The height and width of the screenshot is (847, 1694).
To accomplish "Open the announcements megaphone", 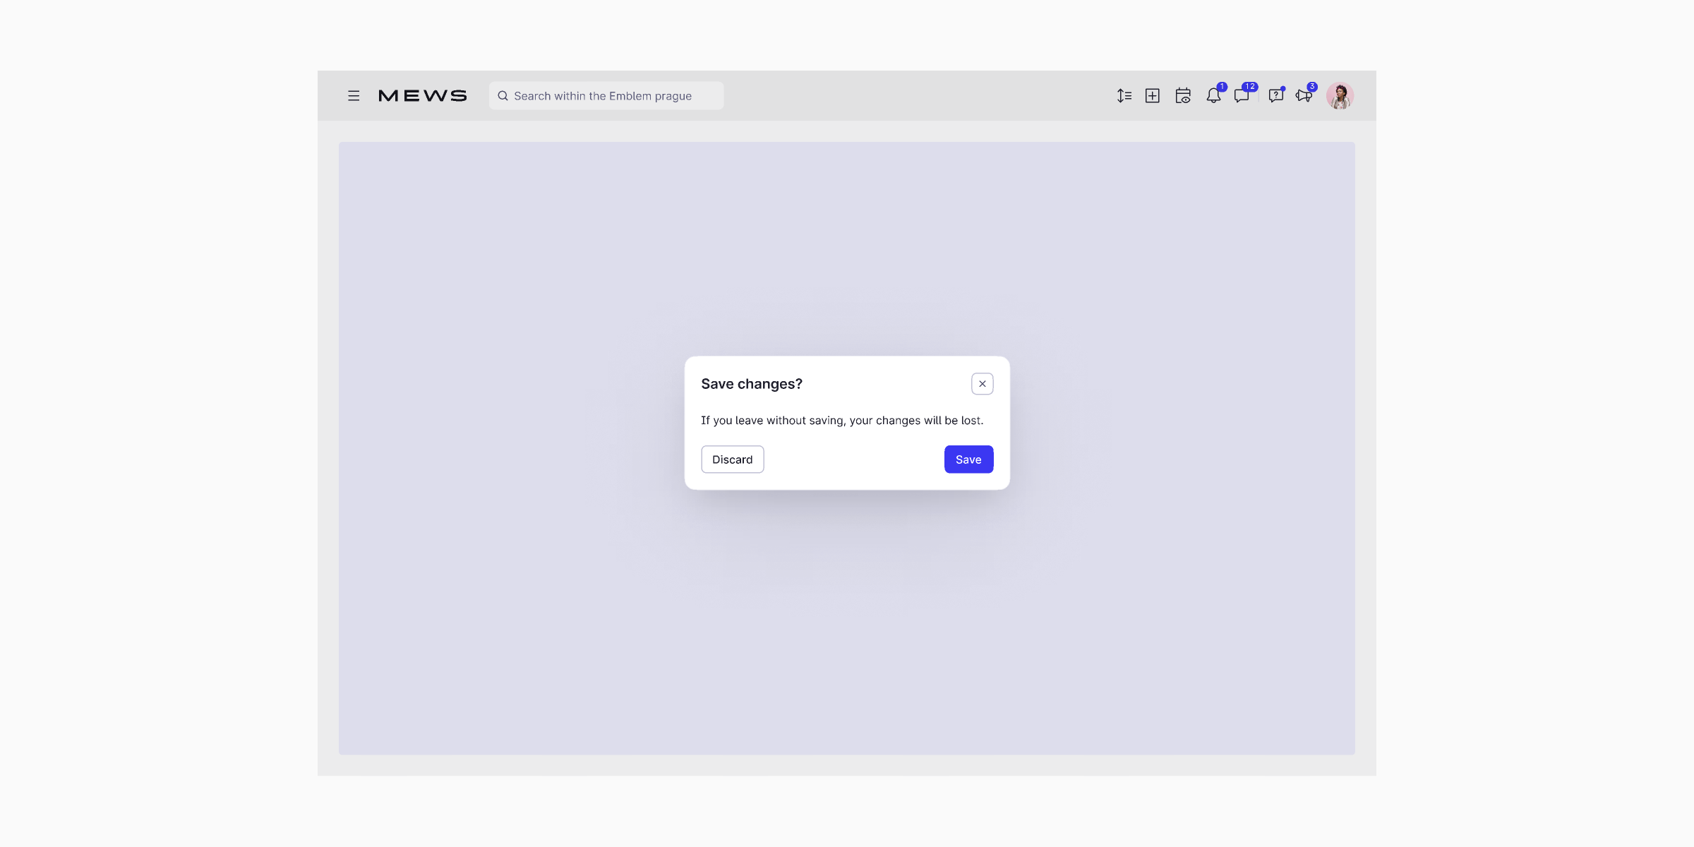I will click(1304, 97).
